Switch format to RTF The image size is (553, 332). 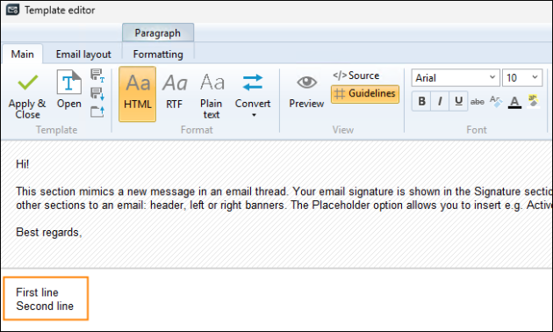tap(175, 91)
